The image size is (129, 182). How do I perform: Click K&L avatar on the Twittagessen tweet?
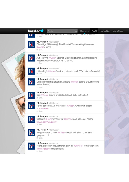click(x=32, y=146)
